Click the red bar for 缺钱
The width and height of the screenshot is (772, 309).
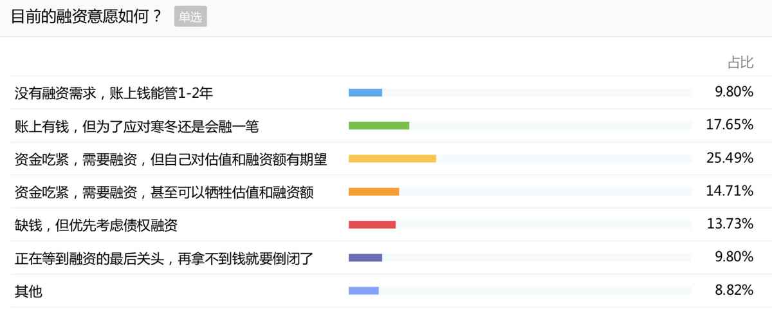372,225
